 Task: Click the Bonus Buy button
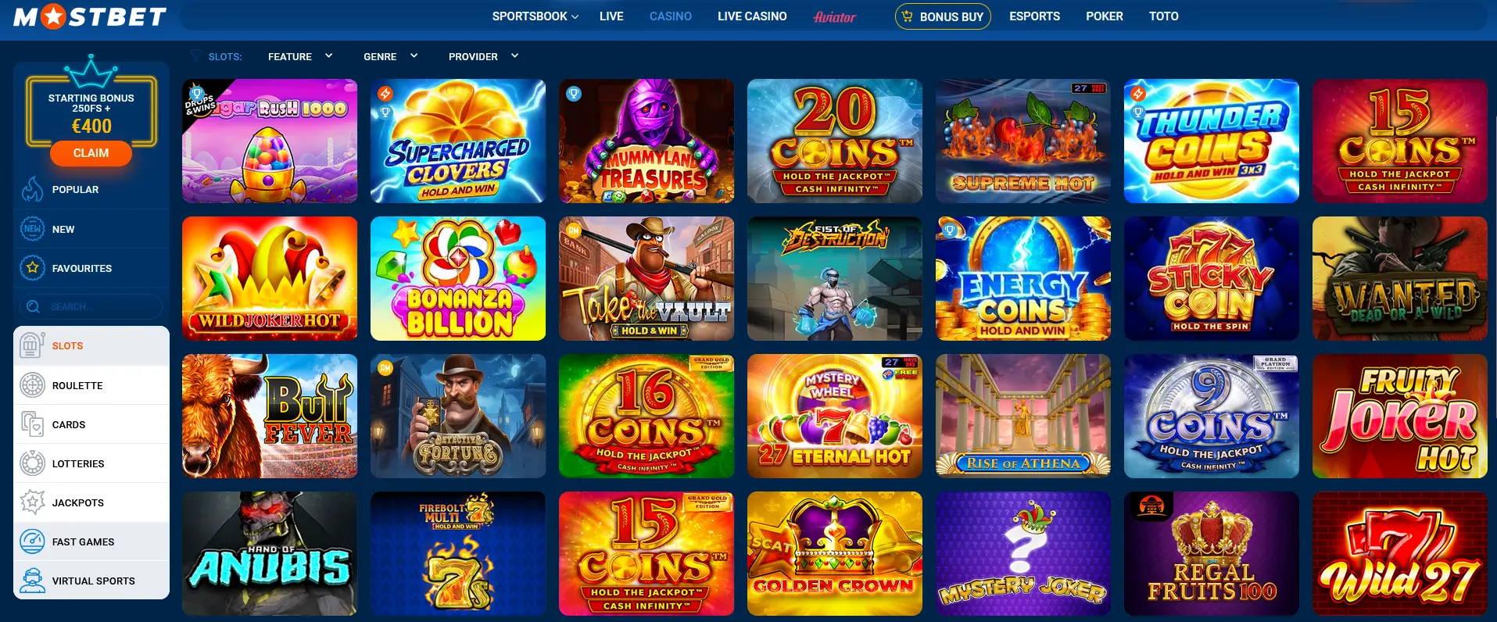[943, 16]
